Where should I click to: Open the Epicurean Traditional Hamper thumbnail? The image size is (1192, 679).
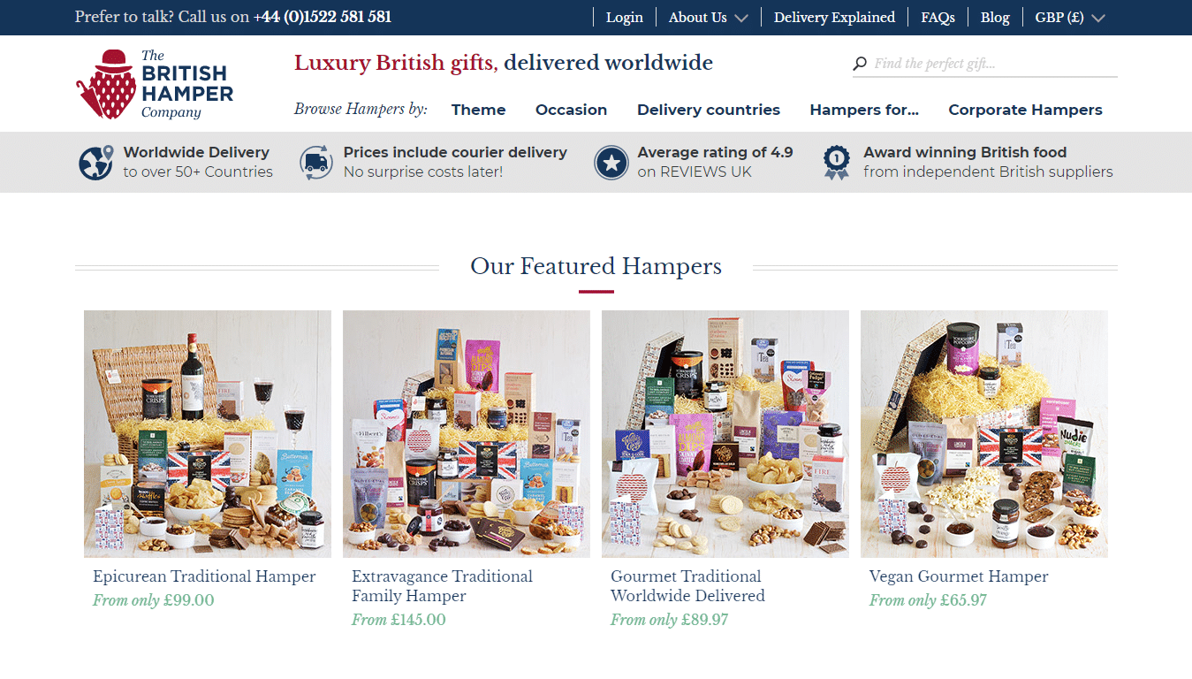coord(208,434)
